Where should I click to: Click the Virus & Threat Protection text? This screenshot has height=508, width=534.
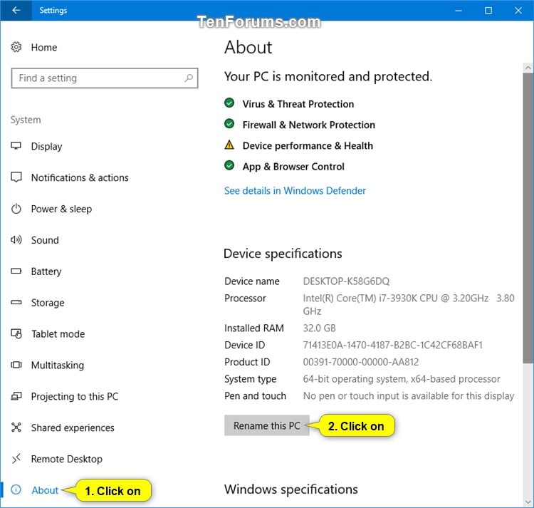298,104
